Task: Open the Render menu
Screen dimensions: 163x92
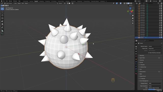Action: point(10,1)
